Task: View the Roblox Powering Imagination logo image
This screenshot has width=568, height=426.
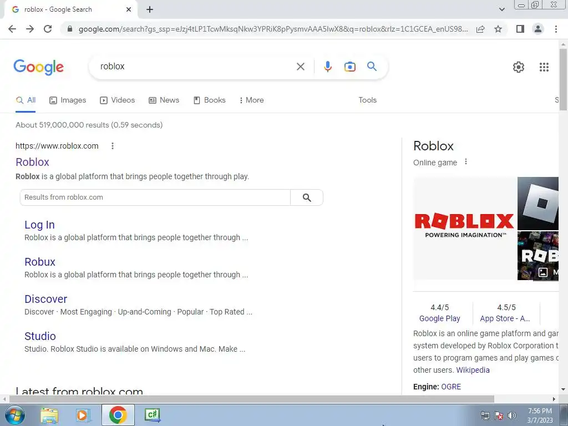Action: coord(465,228)
